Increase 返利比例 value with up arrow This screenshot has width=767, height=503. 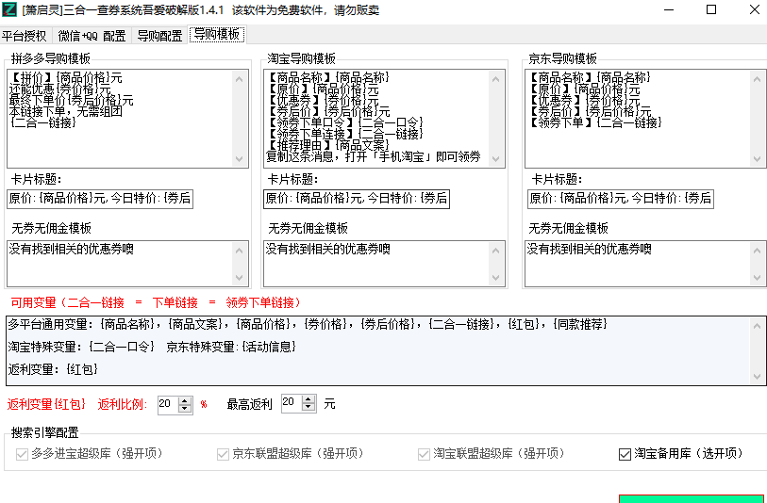[x=185, y=400]
